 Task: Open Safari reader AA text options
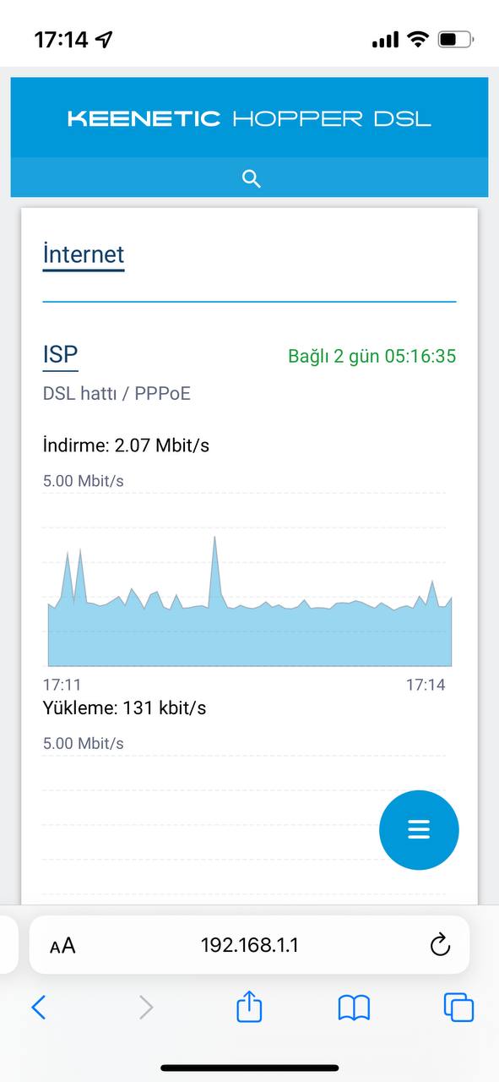(62, 946)
